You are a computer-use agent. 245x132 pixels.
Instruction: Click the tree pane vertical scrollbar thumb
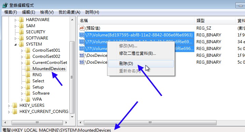pos(72,77)
